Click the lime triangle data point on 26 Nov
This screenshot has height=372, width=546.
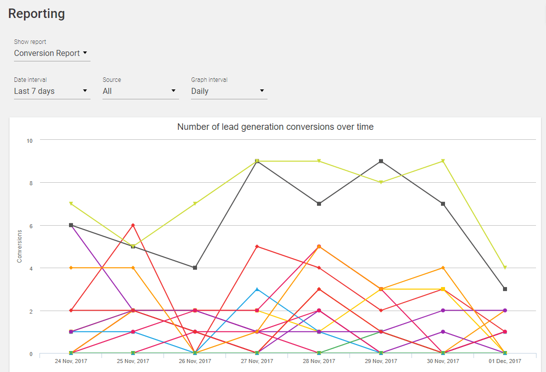195,204
